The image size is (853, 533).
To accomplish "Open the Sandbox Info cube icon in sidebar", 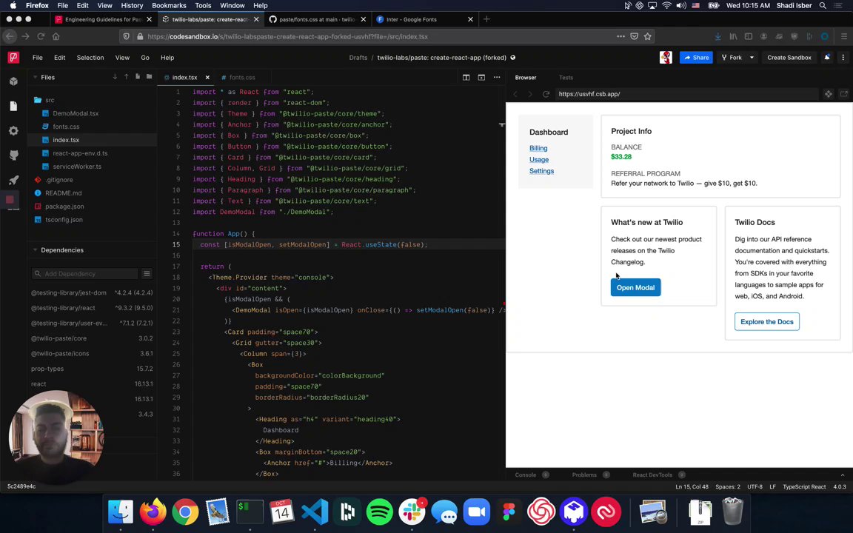I will click(13, 81).
